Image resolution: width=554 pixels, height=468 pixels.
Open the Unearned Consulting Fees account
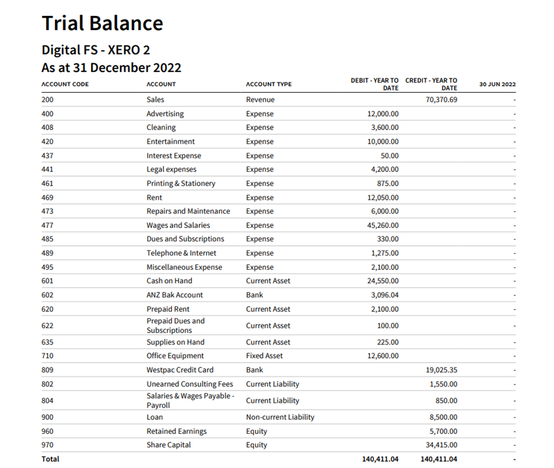coord(190,384)
